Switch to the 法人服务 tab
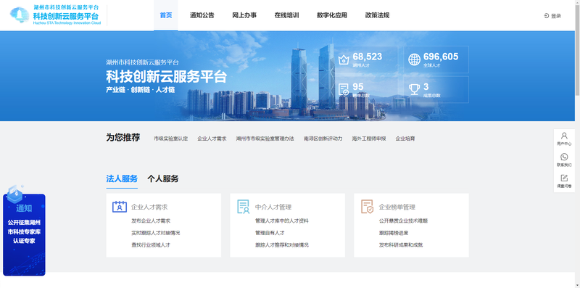 (122, 178)
